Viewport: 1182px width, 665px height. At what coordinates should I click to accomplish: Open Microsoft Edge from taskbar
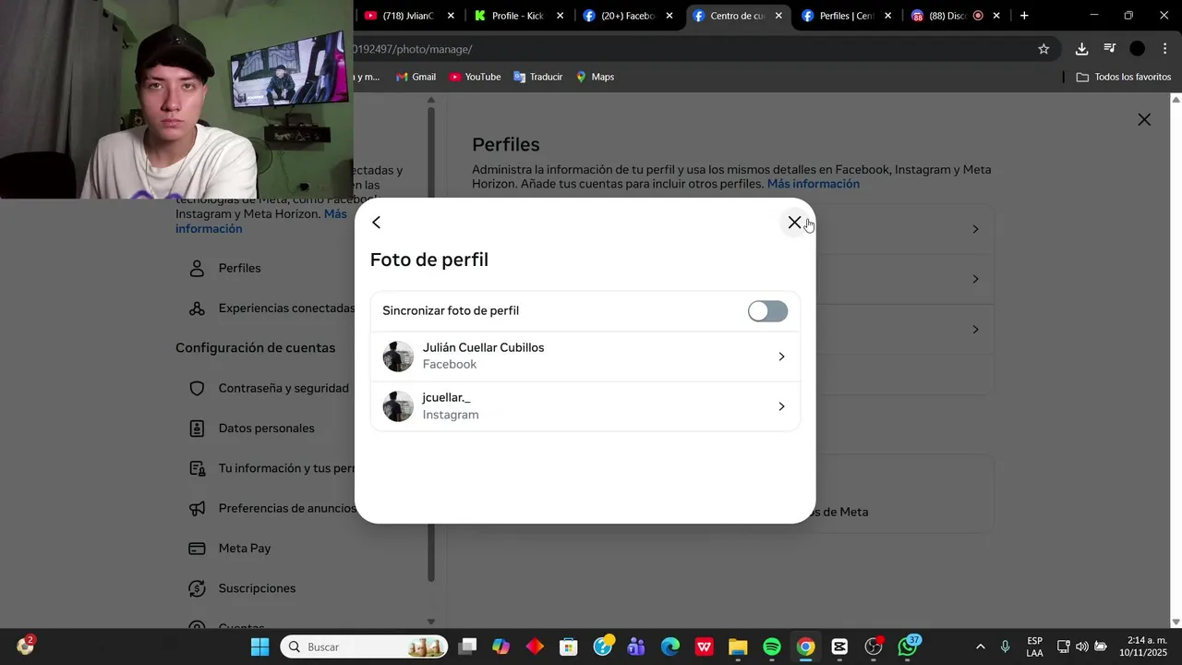point(670,647)
